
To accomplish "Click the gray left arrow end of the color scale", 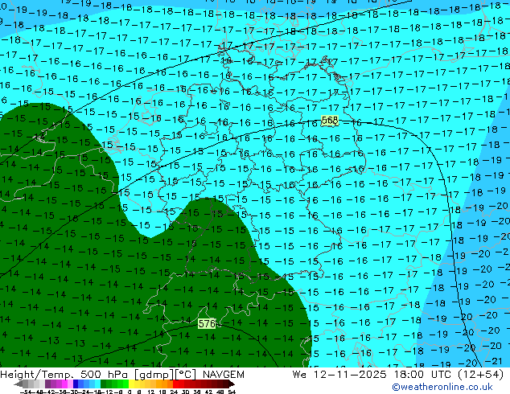I will [x=19, y=384].
